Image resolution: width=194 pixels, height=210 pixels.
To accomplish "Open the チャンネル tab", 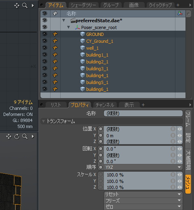I will [x=105, y=105].
